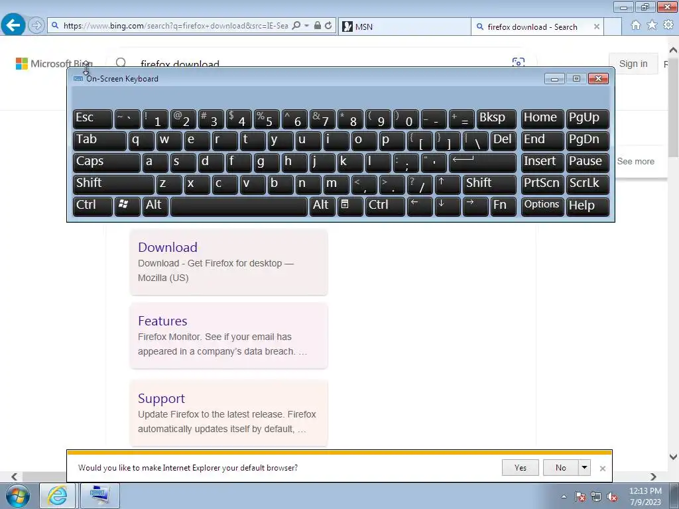Open the keyboard Options key
This screenshot has height=509, width=679.
point(542,205)
